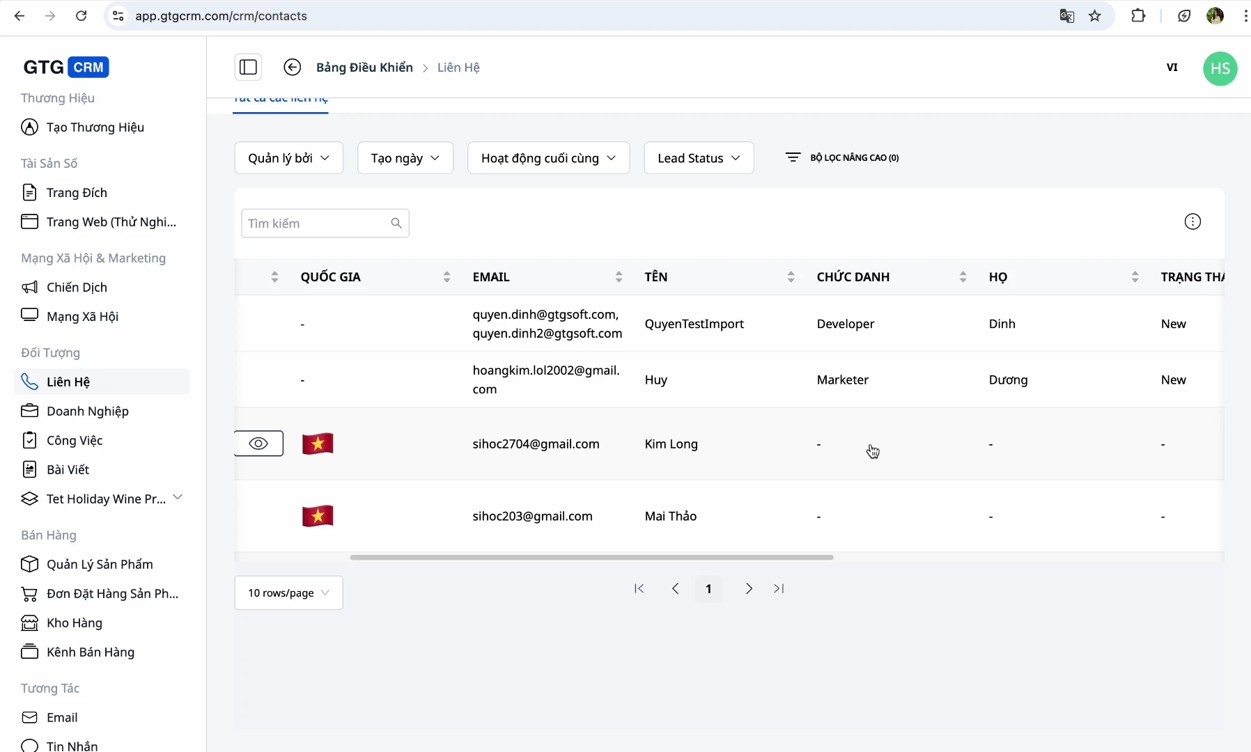
Task: Toggle the sidebar collapse panel icon
Action: tap(248, 68)
